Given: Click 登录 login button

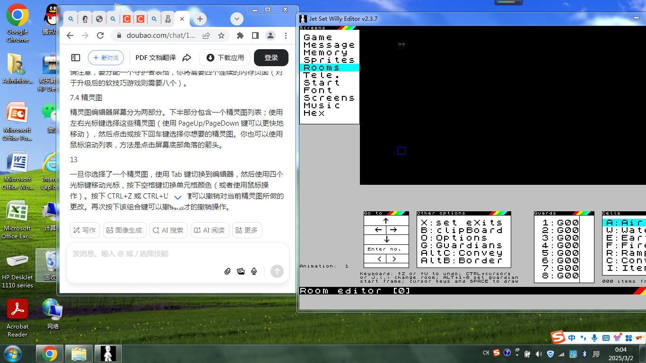Looking at the screenshot, I should (271, 58).
